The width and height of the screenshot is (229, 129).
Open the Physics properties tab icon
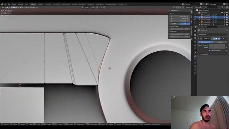coord(195,63)
